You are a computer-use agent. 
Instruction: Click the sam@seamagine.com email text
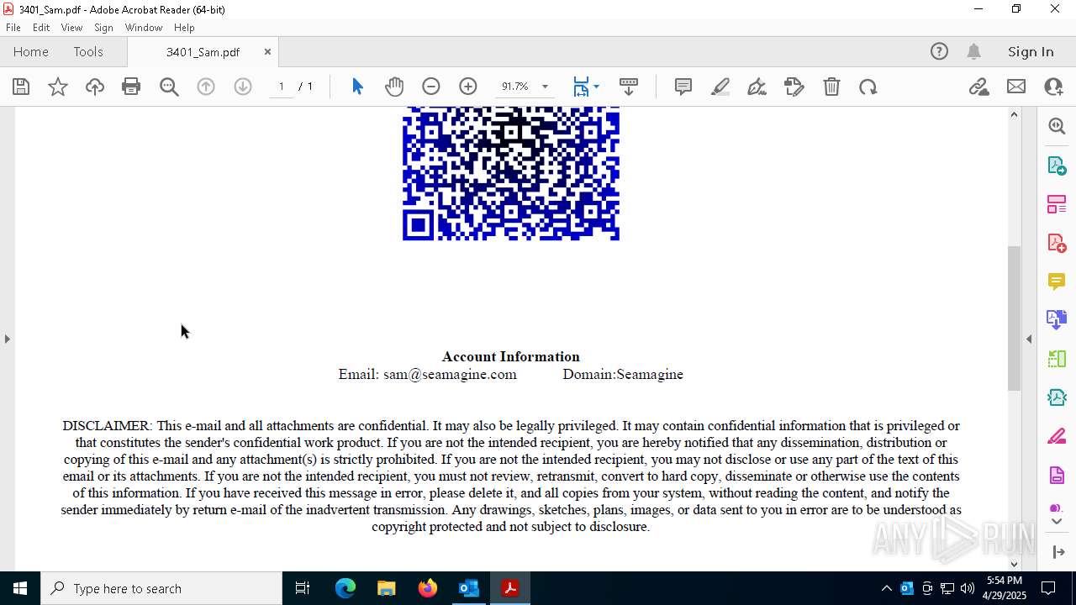[x=450, y=374]
